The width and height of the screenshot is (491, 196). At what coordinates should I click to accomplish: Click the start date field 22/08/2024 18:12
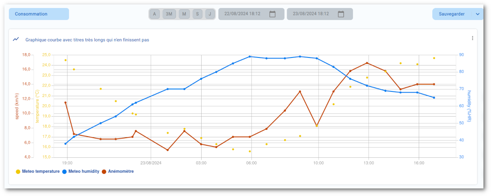(242, 14)
